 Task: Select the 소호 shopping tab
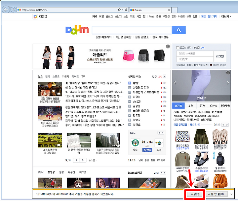click(190, 106)
